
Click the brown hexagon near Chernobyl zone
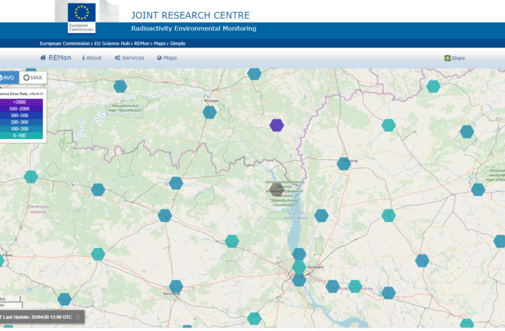tap(276, 189)
